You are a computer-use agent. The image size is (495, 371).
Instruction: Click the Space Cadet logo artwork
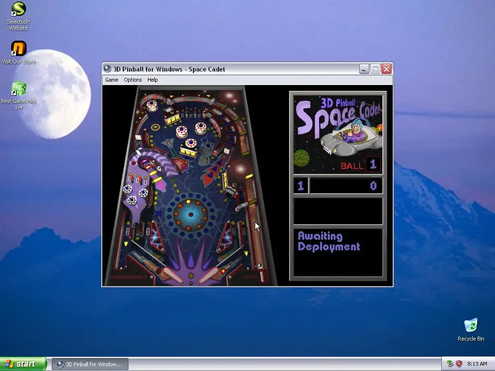[338, 134]
